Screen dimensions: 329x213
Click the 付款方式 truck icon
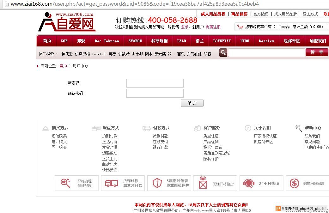point(146,128)
